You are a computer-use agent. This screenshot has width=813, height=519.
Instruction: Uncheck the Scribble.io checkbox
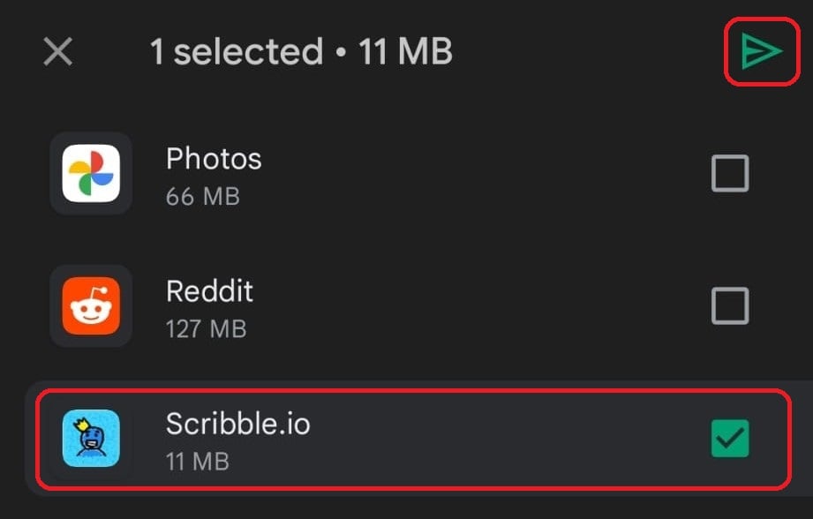coord(730,439)
